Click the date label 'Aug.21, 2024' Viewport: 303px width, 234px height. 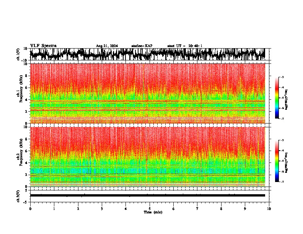[x=107, y=46]
